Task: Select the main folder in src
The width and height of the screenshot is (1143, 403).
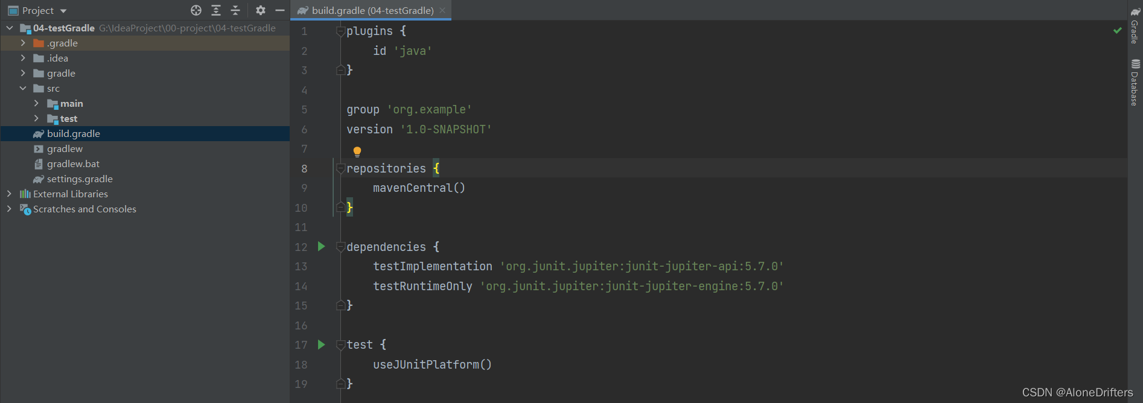Action: coord(145,103)
